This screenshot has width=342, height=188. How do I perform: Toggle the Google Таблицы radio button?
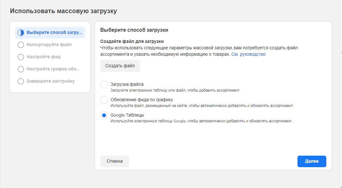(x=104, y=115)
